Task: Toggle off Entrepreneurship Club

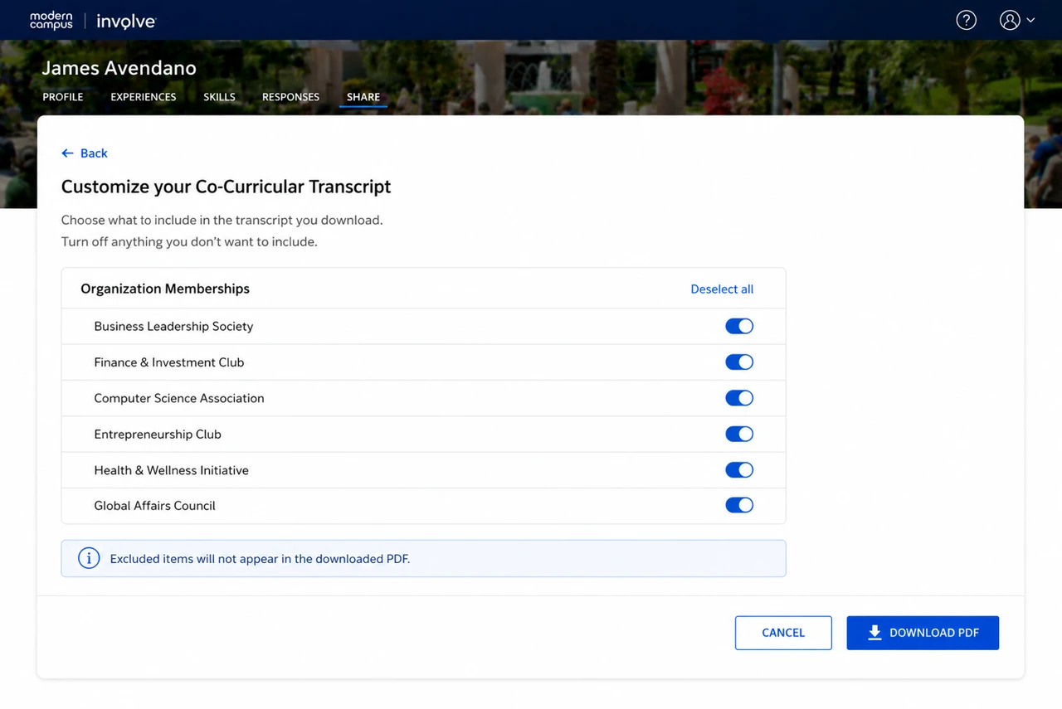Action: point(739,434)
